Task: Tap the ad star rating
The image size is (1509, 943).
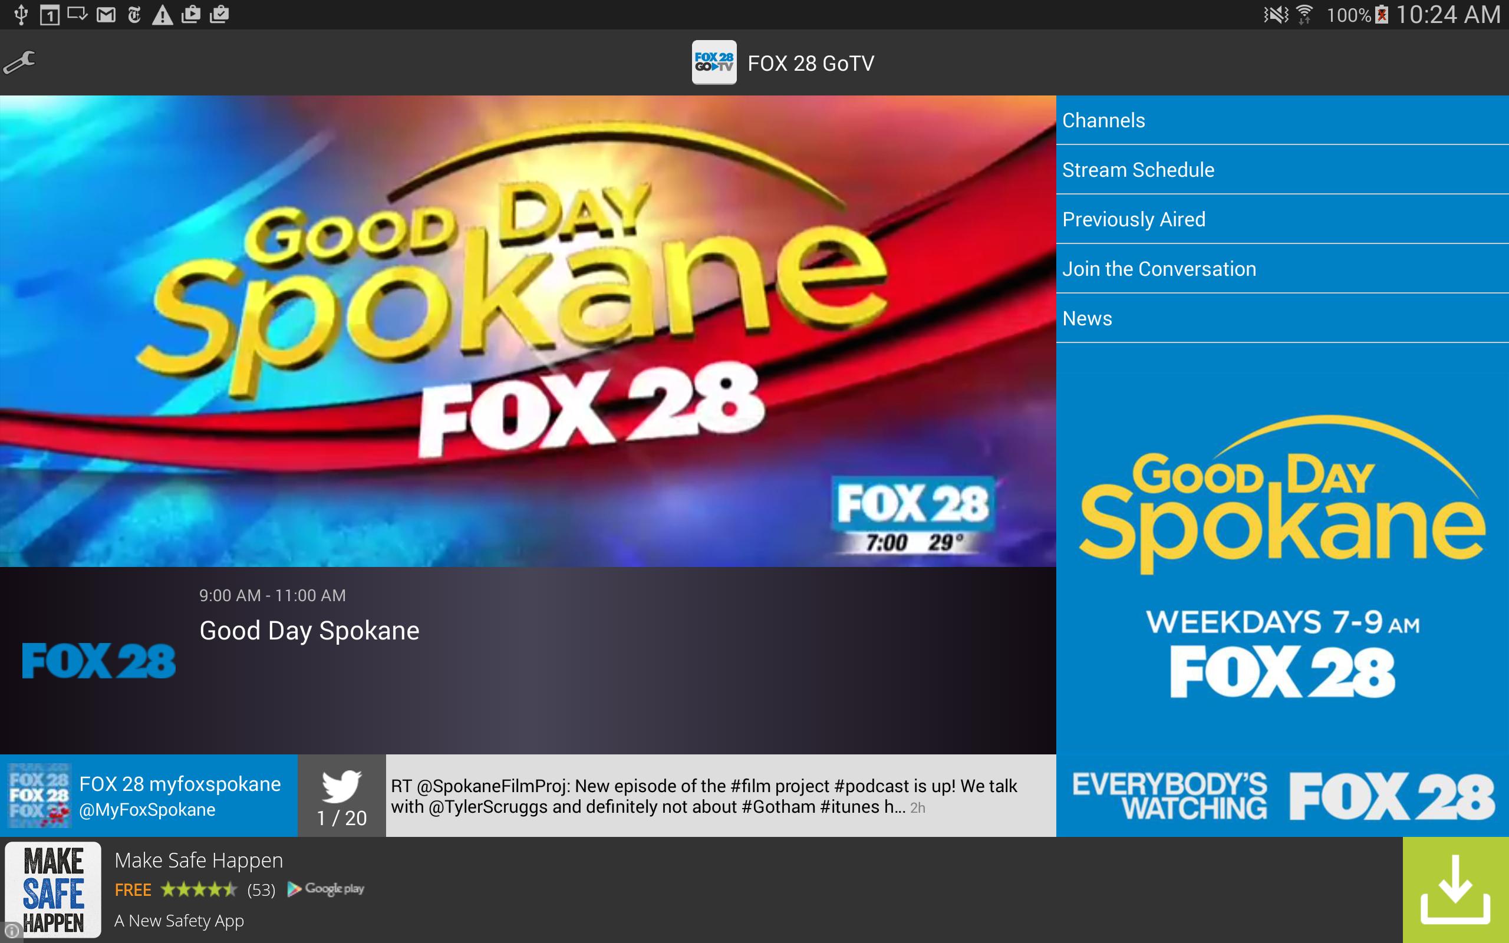Action: coord(199,889)
